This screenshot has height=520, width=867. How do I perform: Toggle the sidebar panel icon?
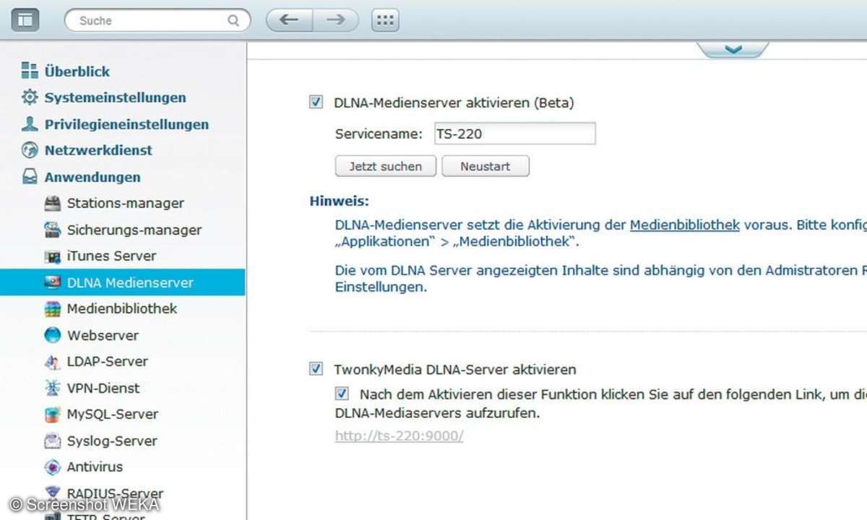coord(26,20)
